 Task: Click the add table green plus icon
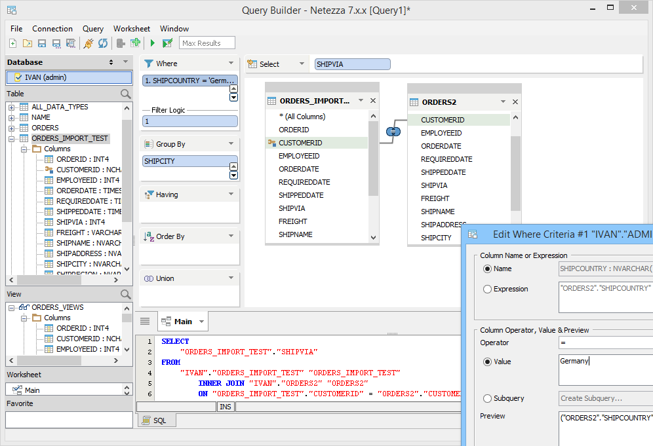(135, 43)
